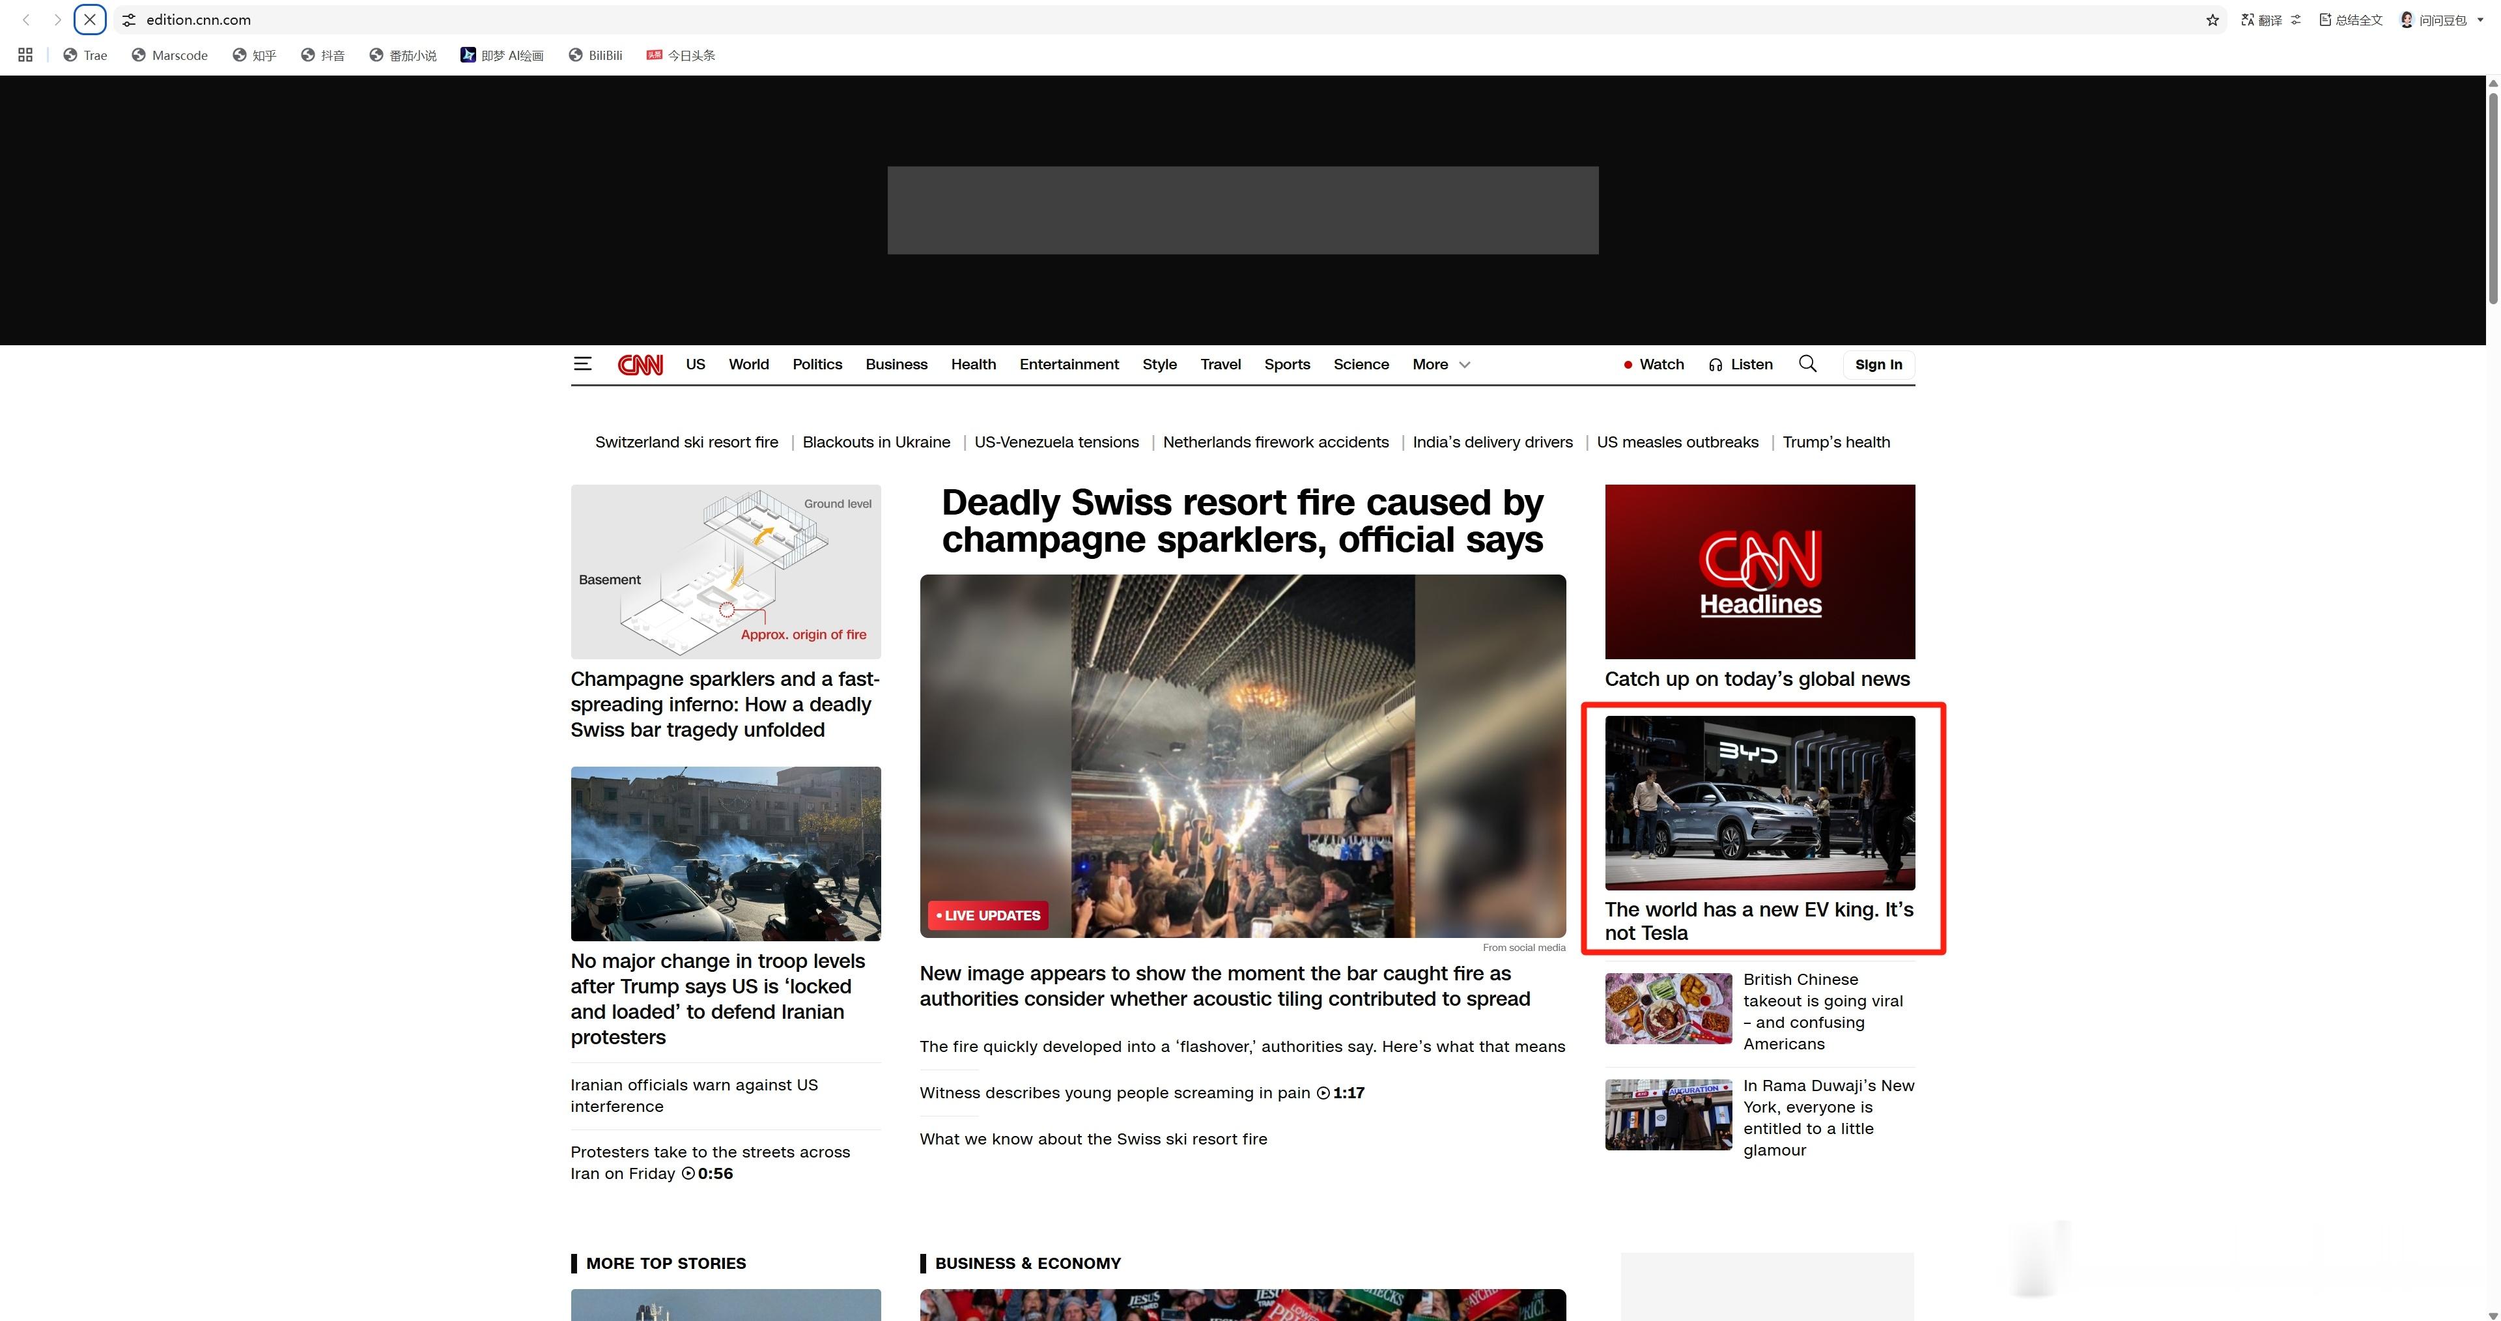2501x1321 pixels.
Task: Toggle the 翻译 translate settings switch
Action: click(x=2296, y=20)
